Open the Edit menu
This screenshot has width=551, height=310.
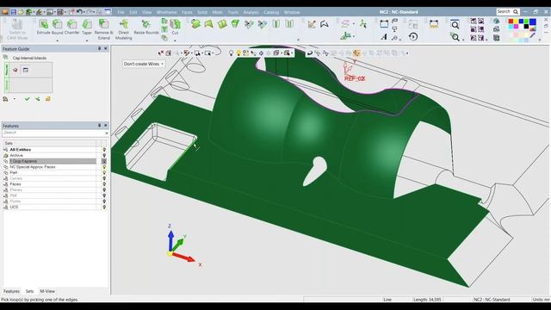[133, 12]
